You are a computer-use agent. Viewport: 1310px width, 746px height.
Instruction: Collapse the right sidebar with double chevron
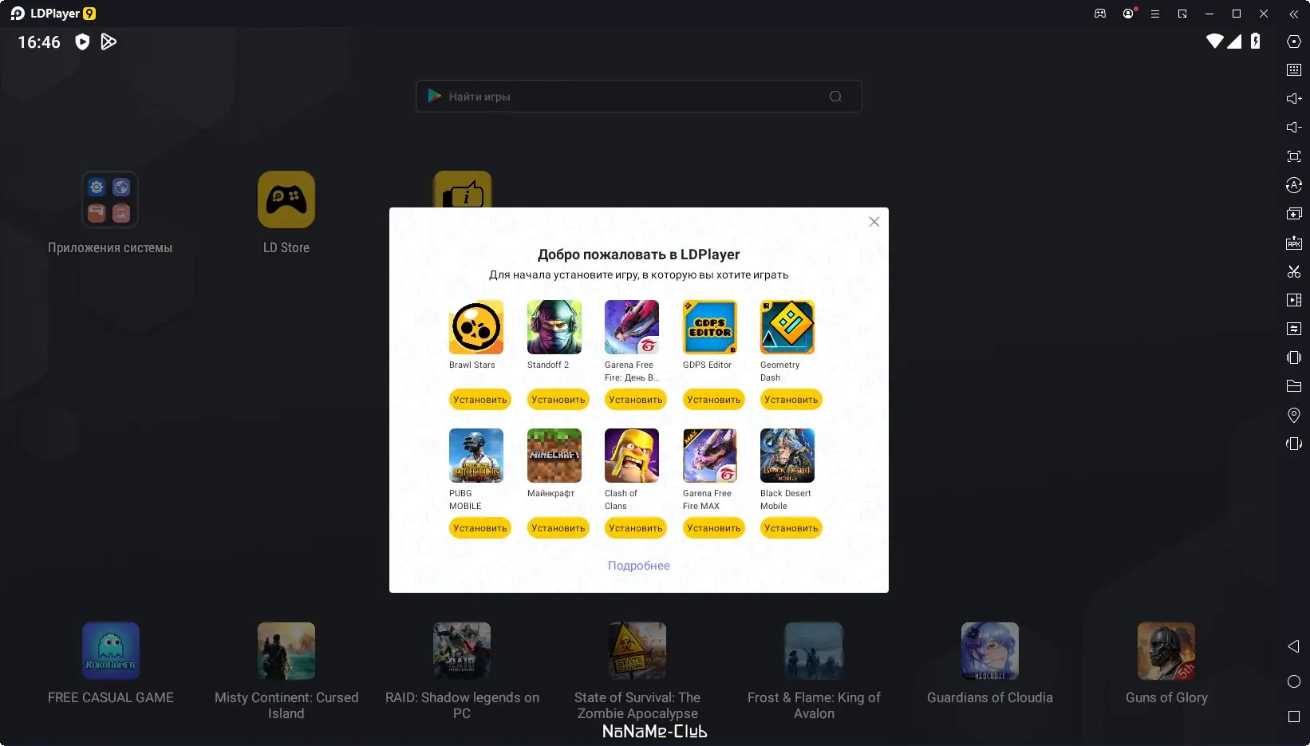click(x=1294, y=14)
